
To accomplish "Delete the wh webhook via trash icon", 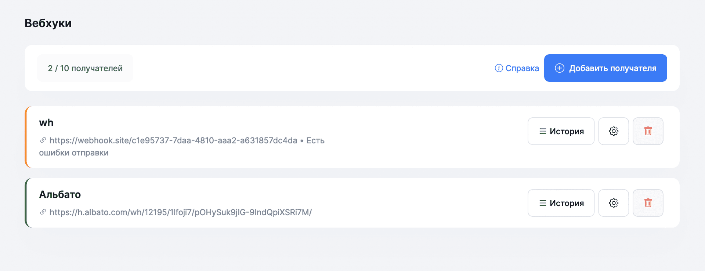I will click(x=648, y=131).
